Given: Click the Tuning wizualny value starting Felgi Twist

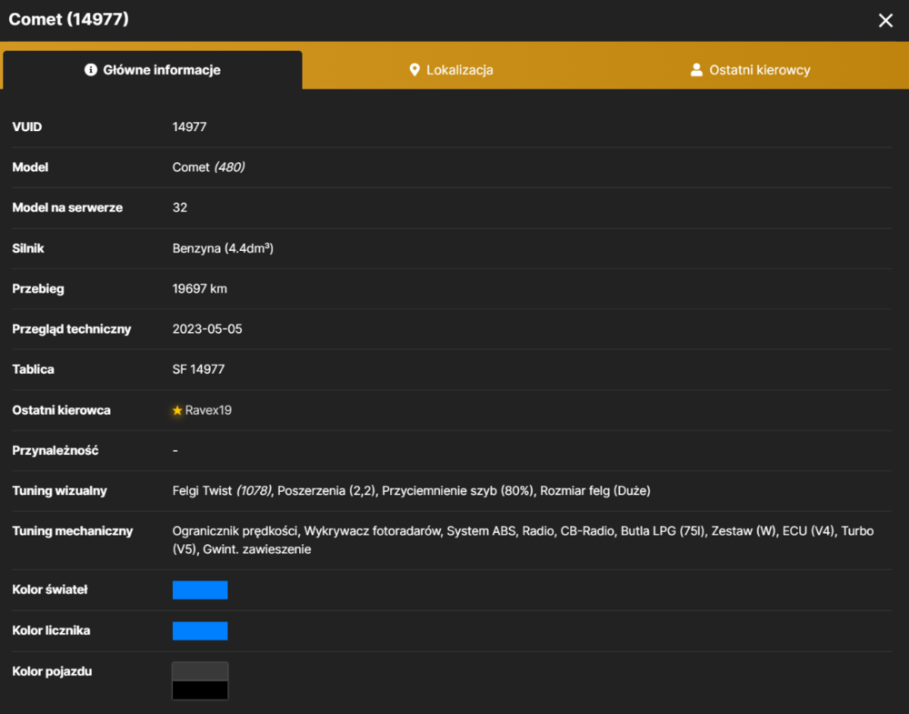Looking at the screenshot, I should tap(411, 490).
